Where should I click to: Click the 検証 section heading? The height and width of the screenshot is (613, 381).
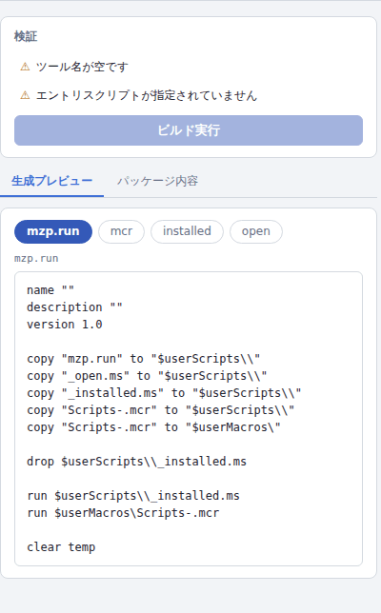point(26,36)
